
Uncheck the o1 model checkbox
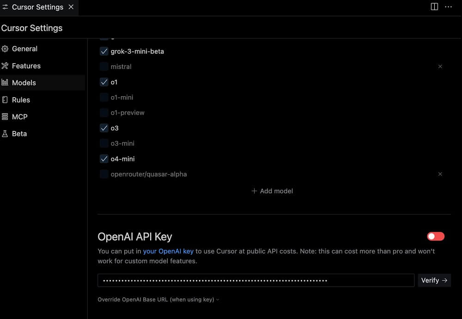104,82
